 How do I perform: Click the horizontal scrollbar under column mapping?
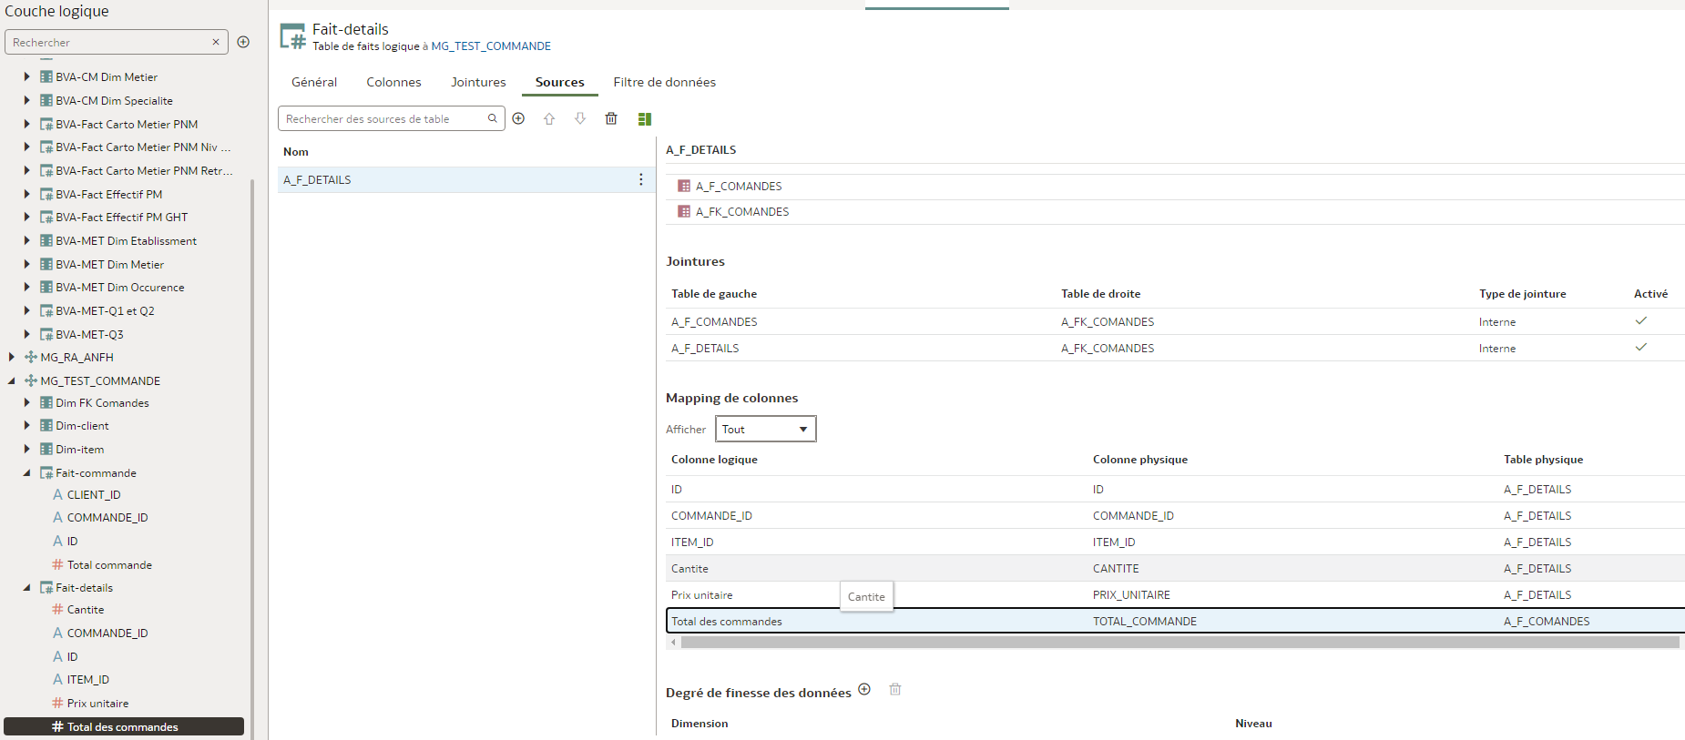pos(1179,642)
